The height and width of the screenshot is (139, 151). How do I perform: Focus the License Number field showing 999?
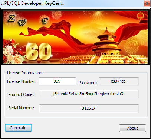coord(57,81)
